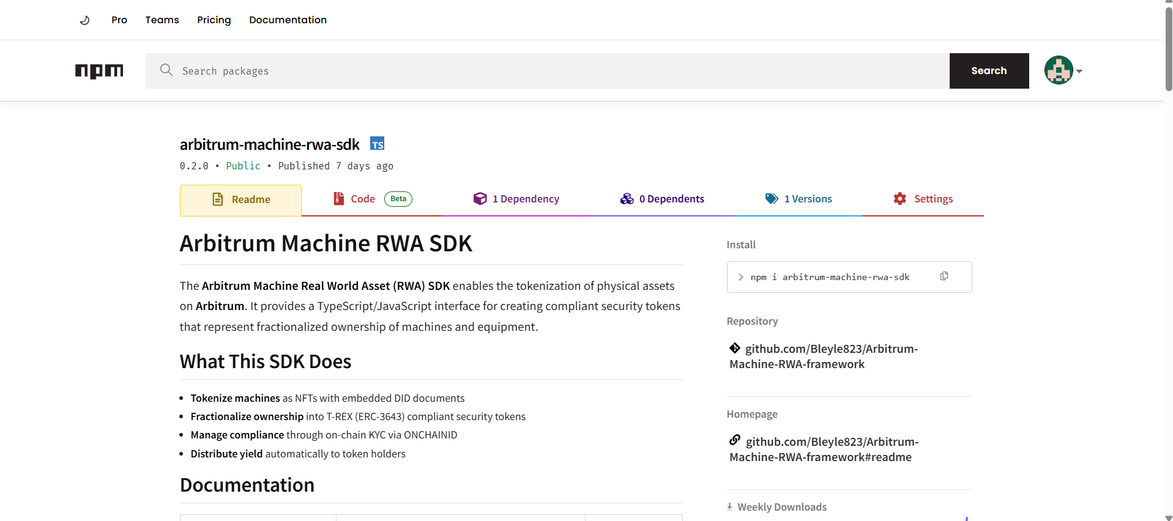Click the scrollbar down arrow
The width and height of the screenshot is (1173, 521).
point(1168,517)
